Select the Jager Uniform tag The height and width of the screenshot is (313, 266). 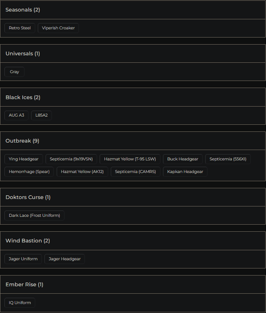[23, 259]
